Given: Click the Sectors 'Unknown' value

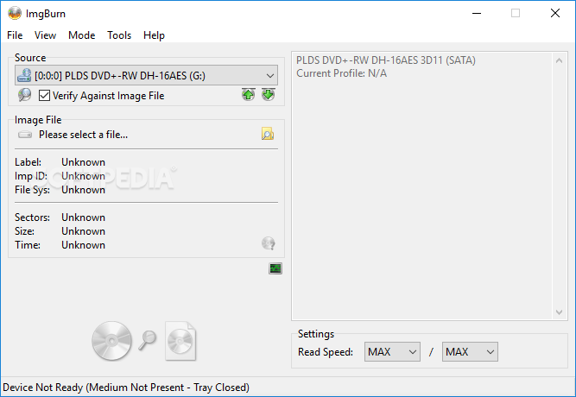Looking at the screenshot, I should click(84, 217).
